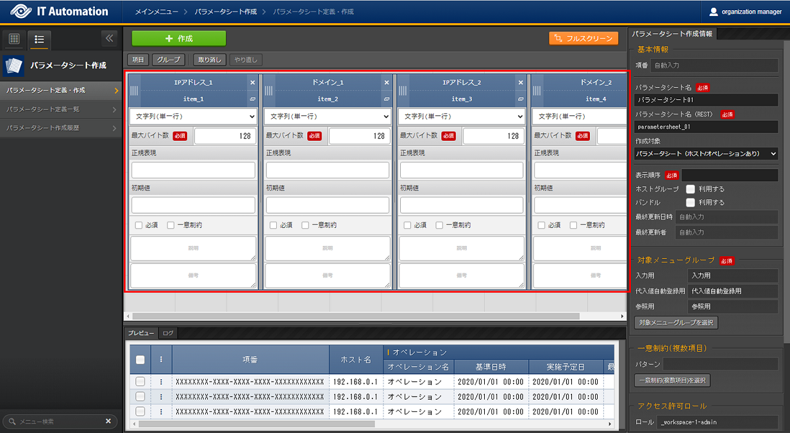790x433 pixels.
Task: Click the green 作成 button
Action: (x=179, y=38)
